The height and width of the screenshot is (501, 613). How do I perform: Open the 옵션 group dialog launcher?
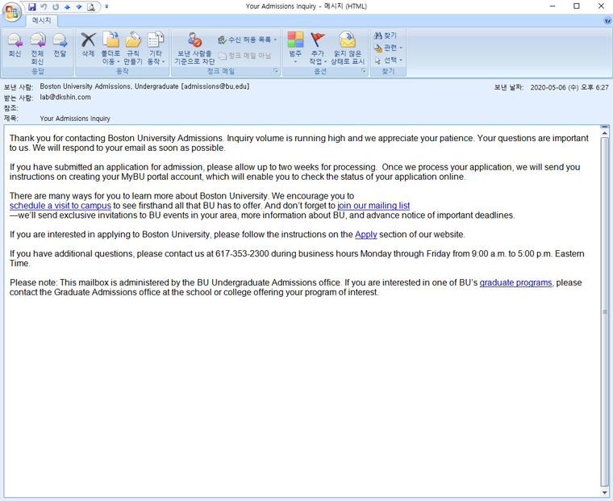(x=363, y=71)
